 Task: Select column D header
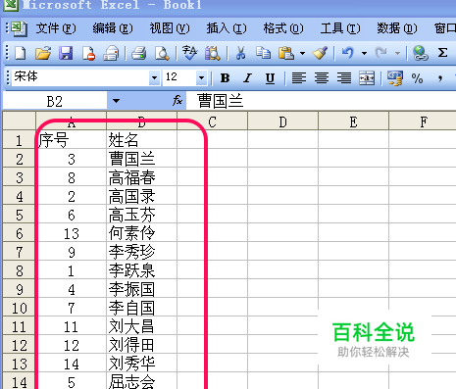pos(282,122)
